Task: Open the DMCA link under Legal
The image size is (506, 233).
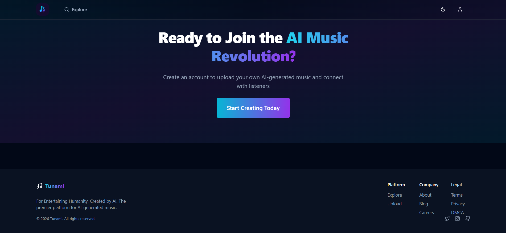Action: click(x=458, y=213)
